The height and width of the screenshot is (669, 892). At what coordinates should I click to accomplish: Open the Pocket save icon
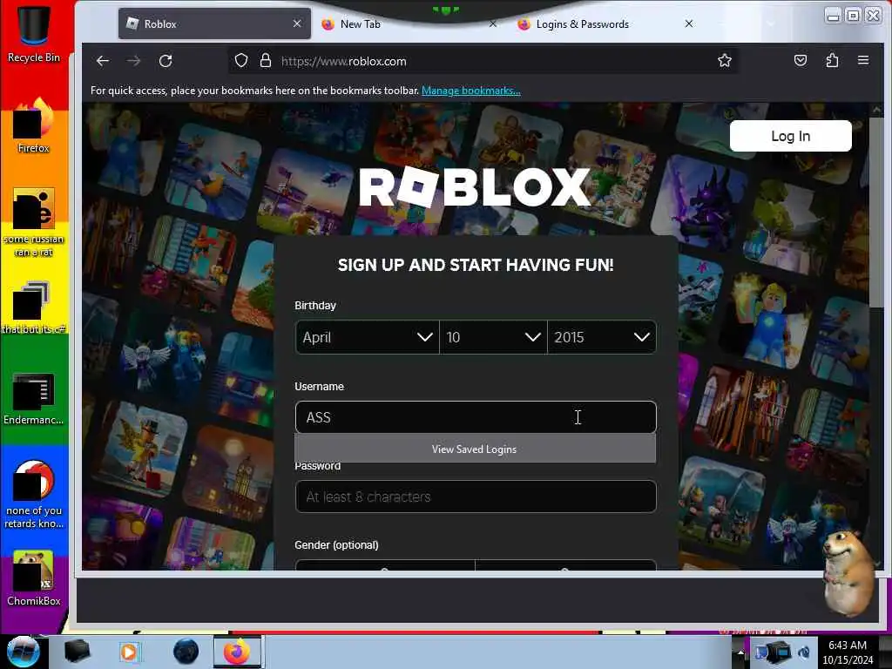pyautogui.click(x=801, y=60)
